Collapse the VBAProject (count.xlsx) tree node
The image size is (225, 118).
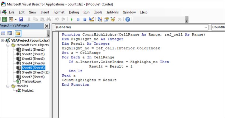click(x=2, y=41)
